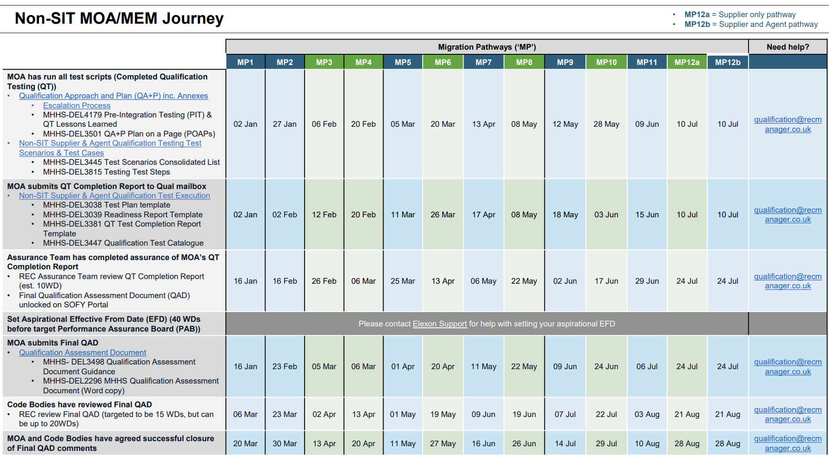
Task: Select the MP11 column header
Action: point(647,62)
